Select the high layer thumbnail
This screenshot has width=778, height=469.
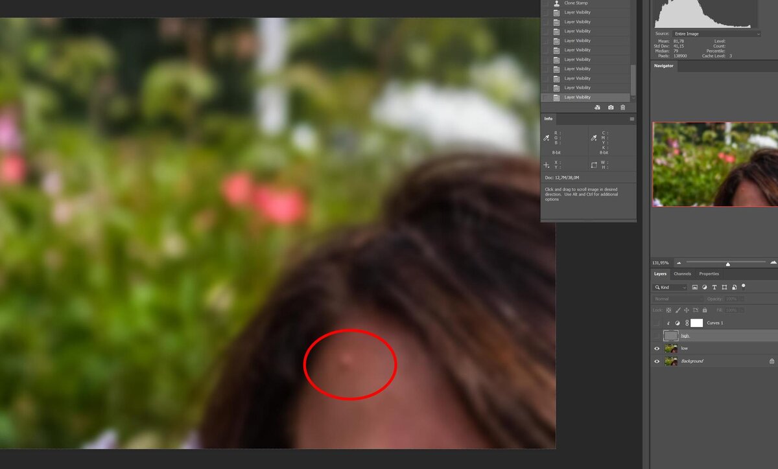[x=671, y=336]
